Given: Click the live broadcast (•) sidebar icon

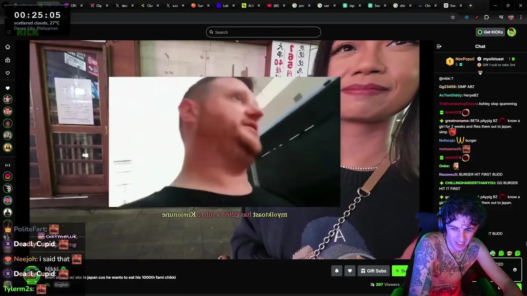Looking at the screenshot, I should (7, 165).
